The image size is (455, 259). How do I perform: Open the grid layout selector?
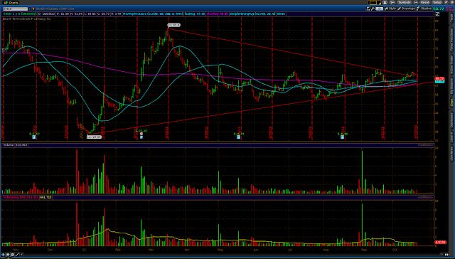(375, 2)
